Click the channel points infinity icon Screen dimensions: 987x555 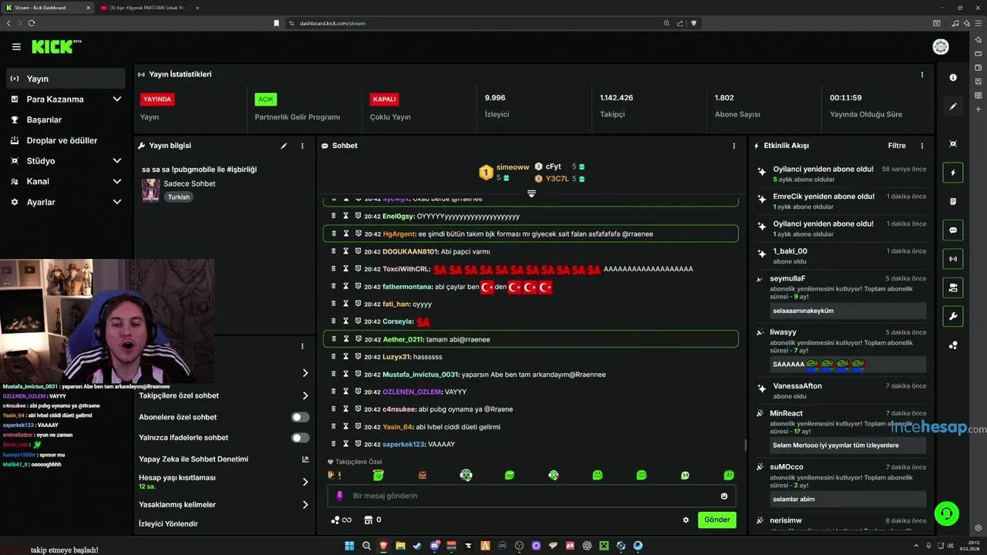click(341, 520)
